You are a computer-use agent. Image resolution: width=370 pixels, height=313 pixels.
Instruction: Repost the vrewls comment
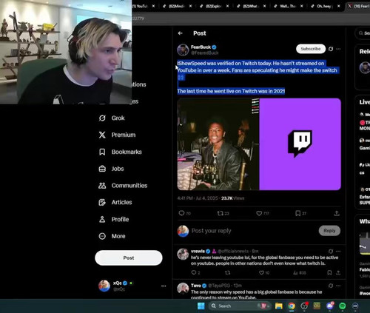point(227,272)
